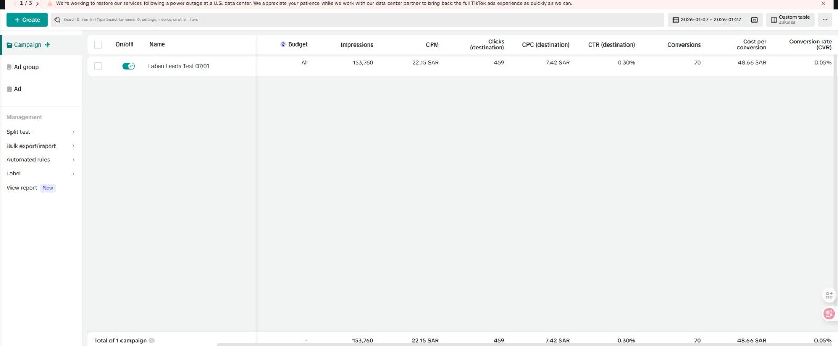
Task: Click the grid widget floating icon
Action: coord(829,296)
